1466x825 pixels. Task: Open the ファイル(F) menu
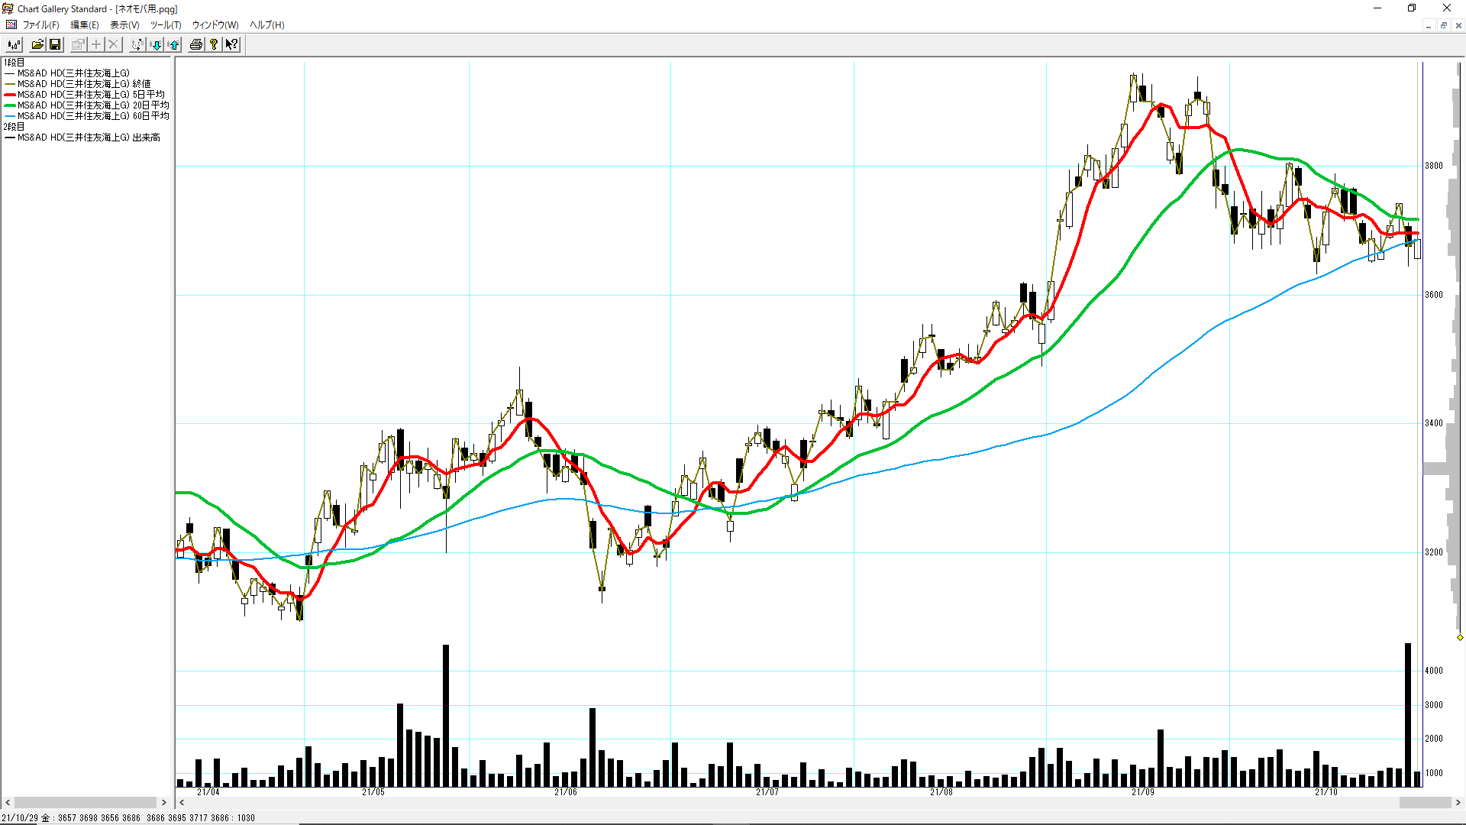tap(40, 25)
